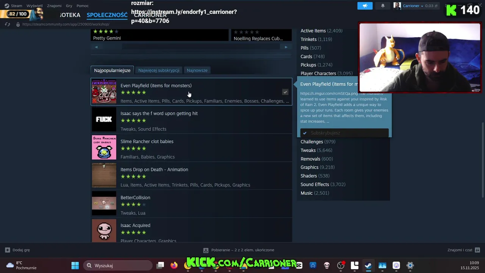Switch to Najwięcej subskrypcji tab
485x273 pixels.
(159, 70)
